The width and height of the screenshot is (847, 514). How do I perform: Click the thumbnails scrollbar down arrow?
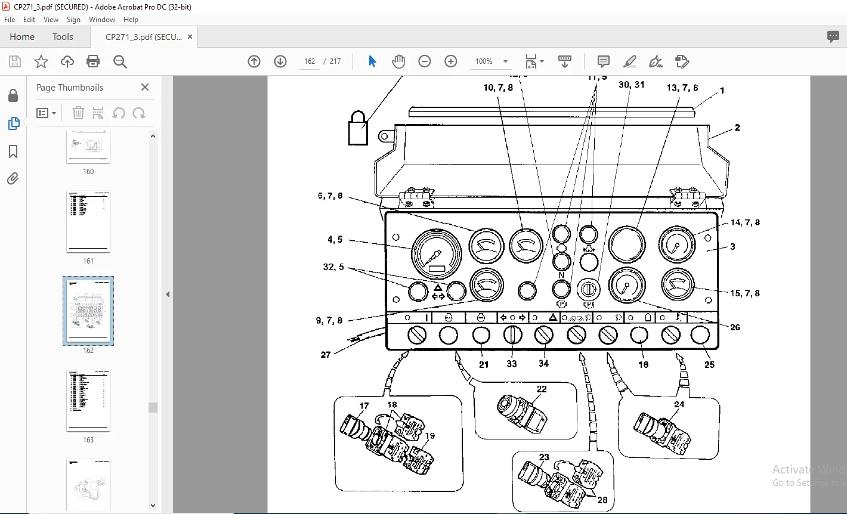point(153,506)
